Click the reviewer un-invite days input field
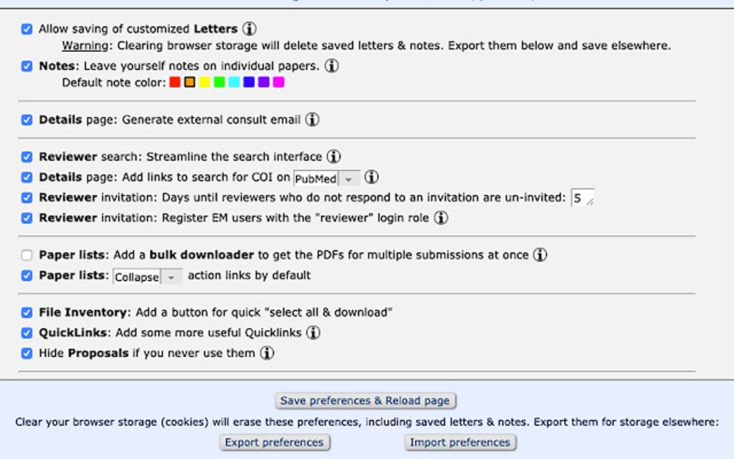The width and height of the screenshot is (734, 459). (x=581, y=196)
